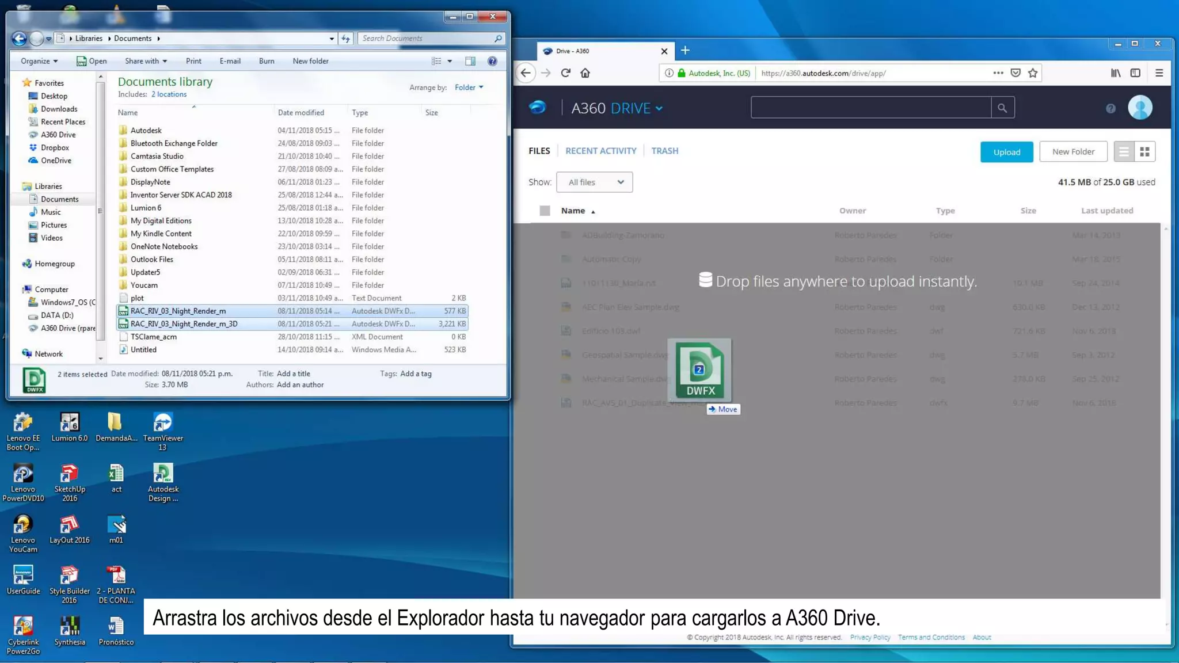Click Burn in Explorer toolbar
Screen dimensions: 1179x663
tap(267, 61)
